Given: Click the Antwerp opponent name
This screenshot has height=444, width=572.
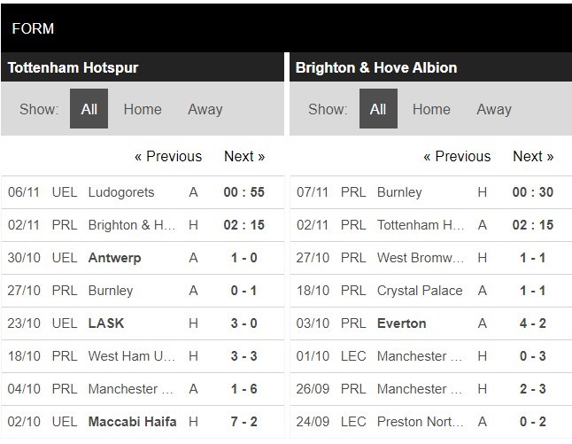Looking at the screenshot, I should [x=114, y=258].
